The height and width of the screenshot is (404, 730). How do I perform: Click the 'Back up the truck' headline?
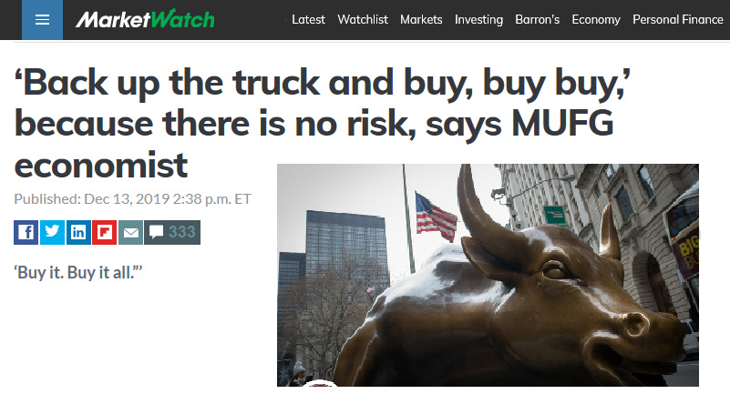[x=323, y=124]
